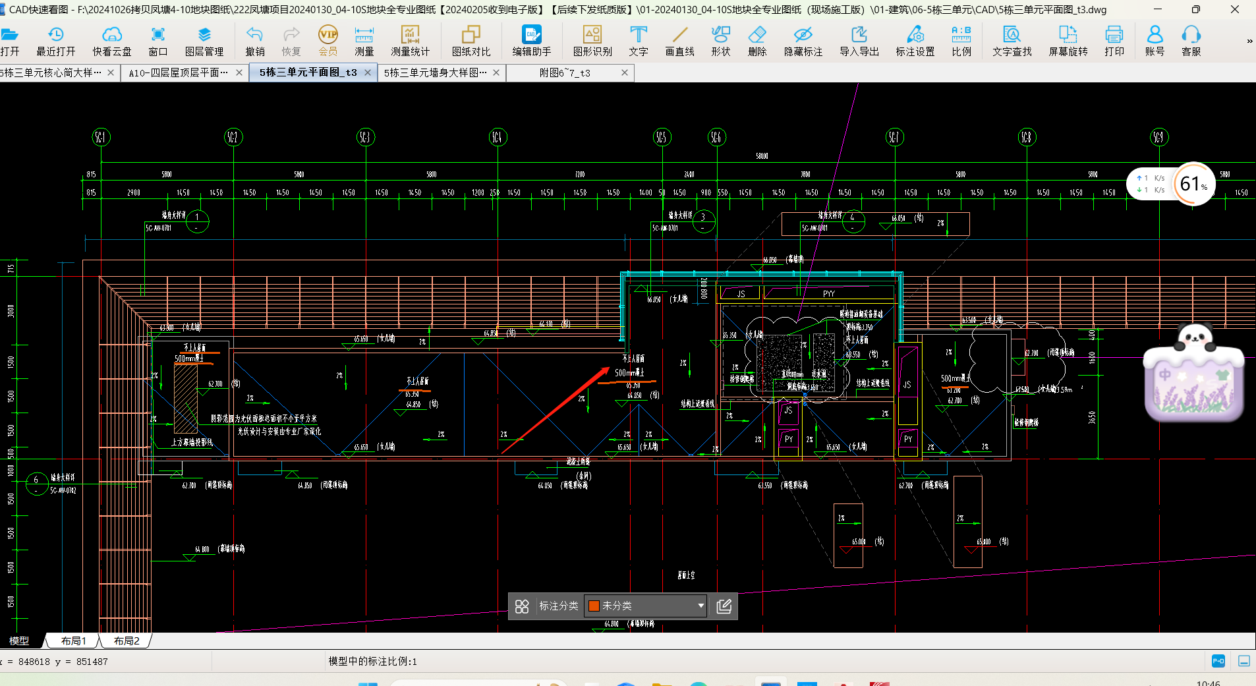
Task: Open a drawing file with 打开
Action: (10, 41)
